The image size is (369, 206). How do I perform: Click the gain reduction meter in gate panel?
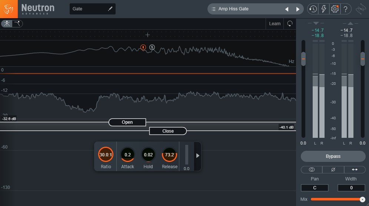[x=187, y=154]
